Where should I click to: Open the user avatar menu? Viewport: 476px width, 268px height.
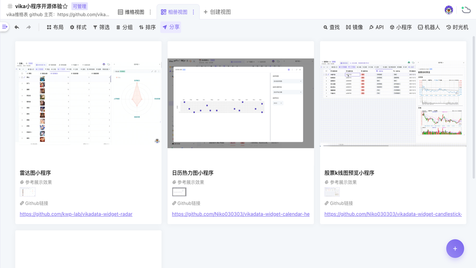(449, 10)
